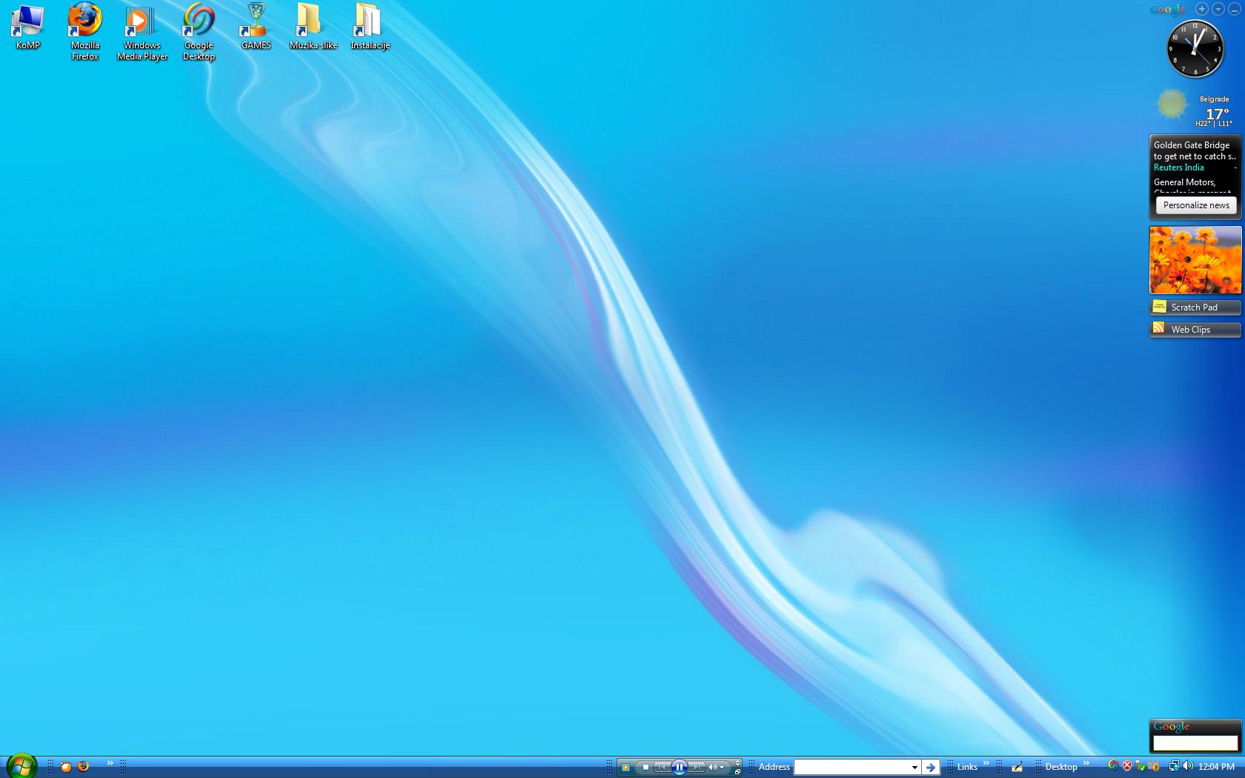The image size is (1245, 778).
Task: Restore the media player from taskbar toolbar
Action: tap(737, 771)
